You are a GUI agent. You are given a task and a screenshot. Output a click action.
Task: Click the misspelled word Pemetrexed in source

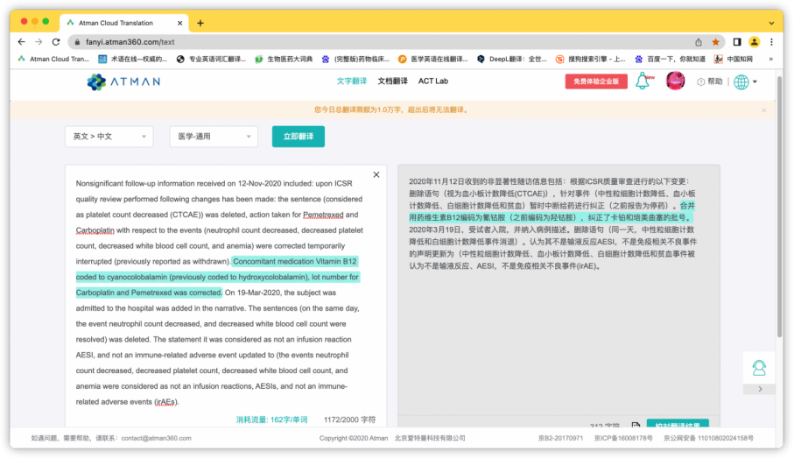pos(323,215)
